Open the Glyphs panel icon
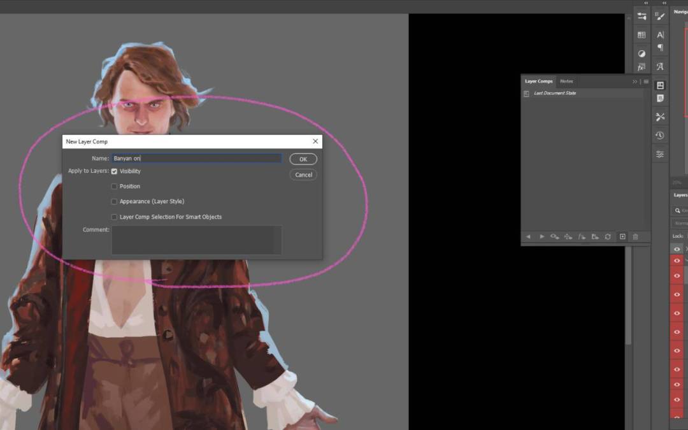Image resolution: width=688 pixels, height=430 pixels. pyautogui.click(x=660, y=66)
